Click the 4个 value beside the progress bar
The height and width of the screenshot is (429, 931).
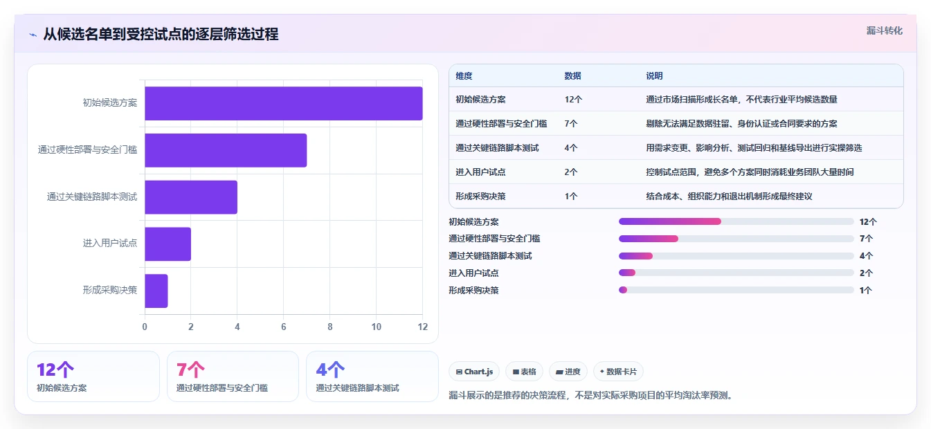click(866, 256)
